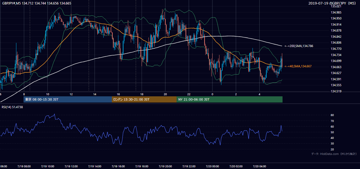
Task: Click the RSI(14) 51.4738 indicator label
Action: click(12, 107)
